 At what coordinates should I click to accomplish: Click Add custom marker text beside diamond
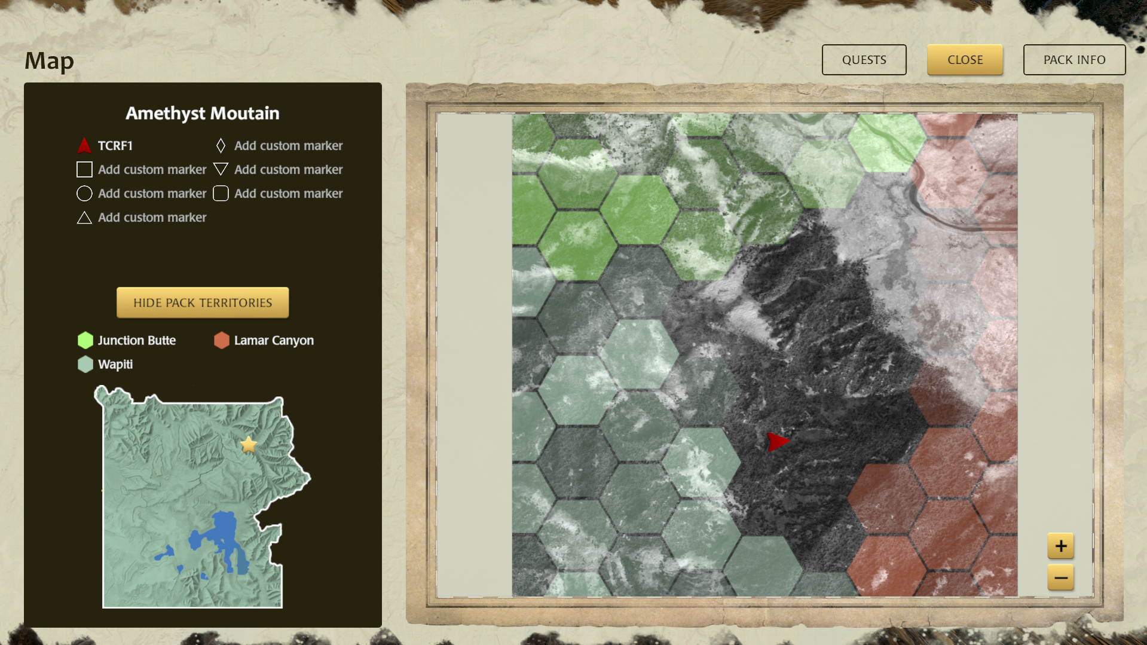[x=288, y=145]
